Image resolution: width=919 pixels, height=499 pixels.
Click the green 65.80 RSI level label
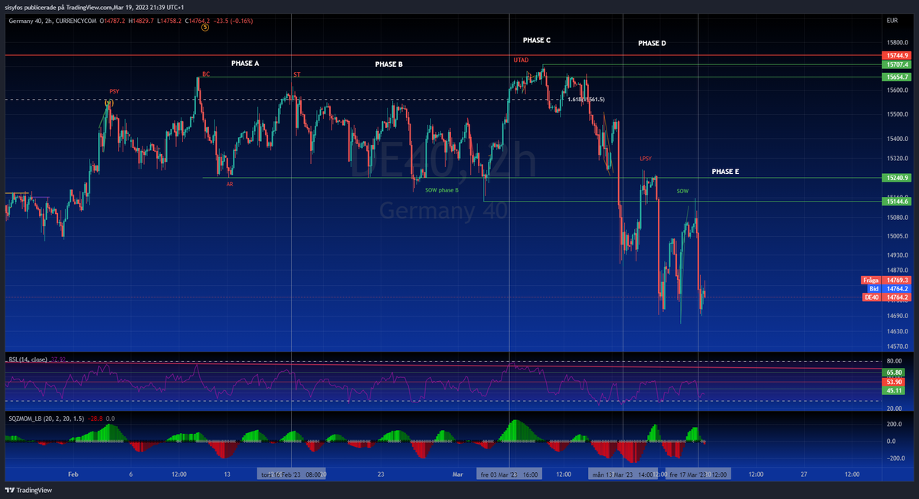[894, 372]
